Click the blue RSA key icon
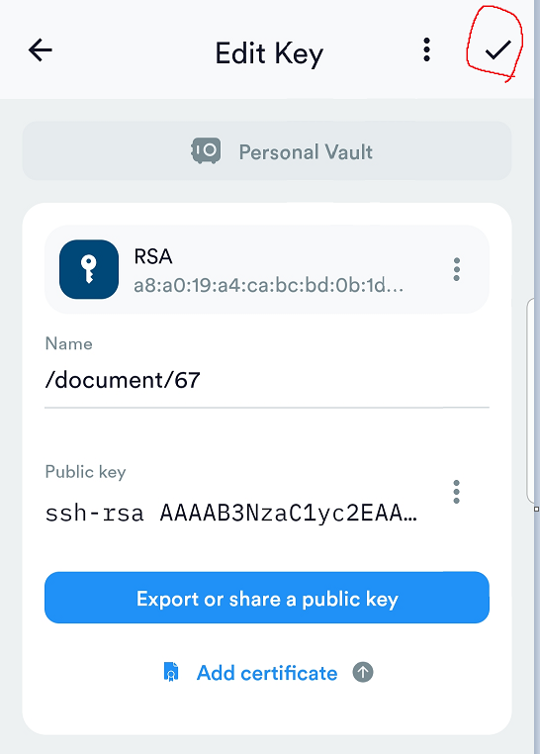 [89, 269]
